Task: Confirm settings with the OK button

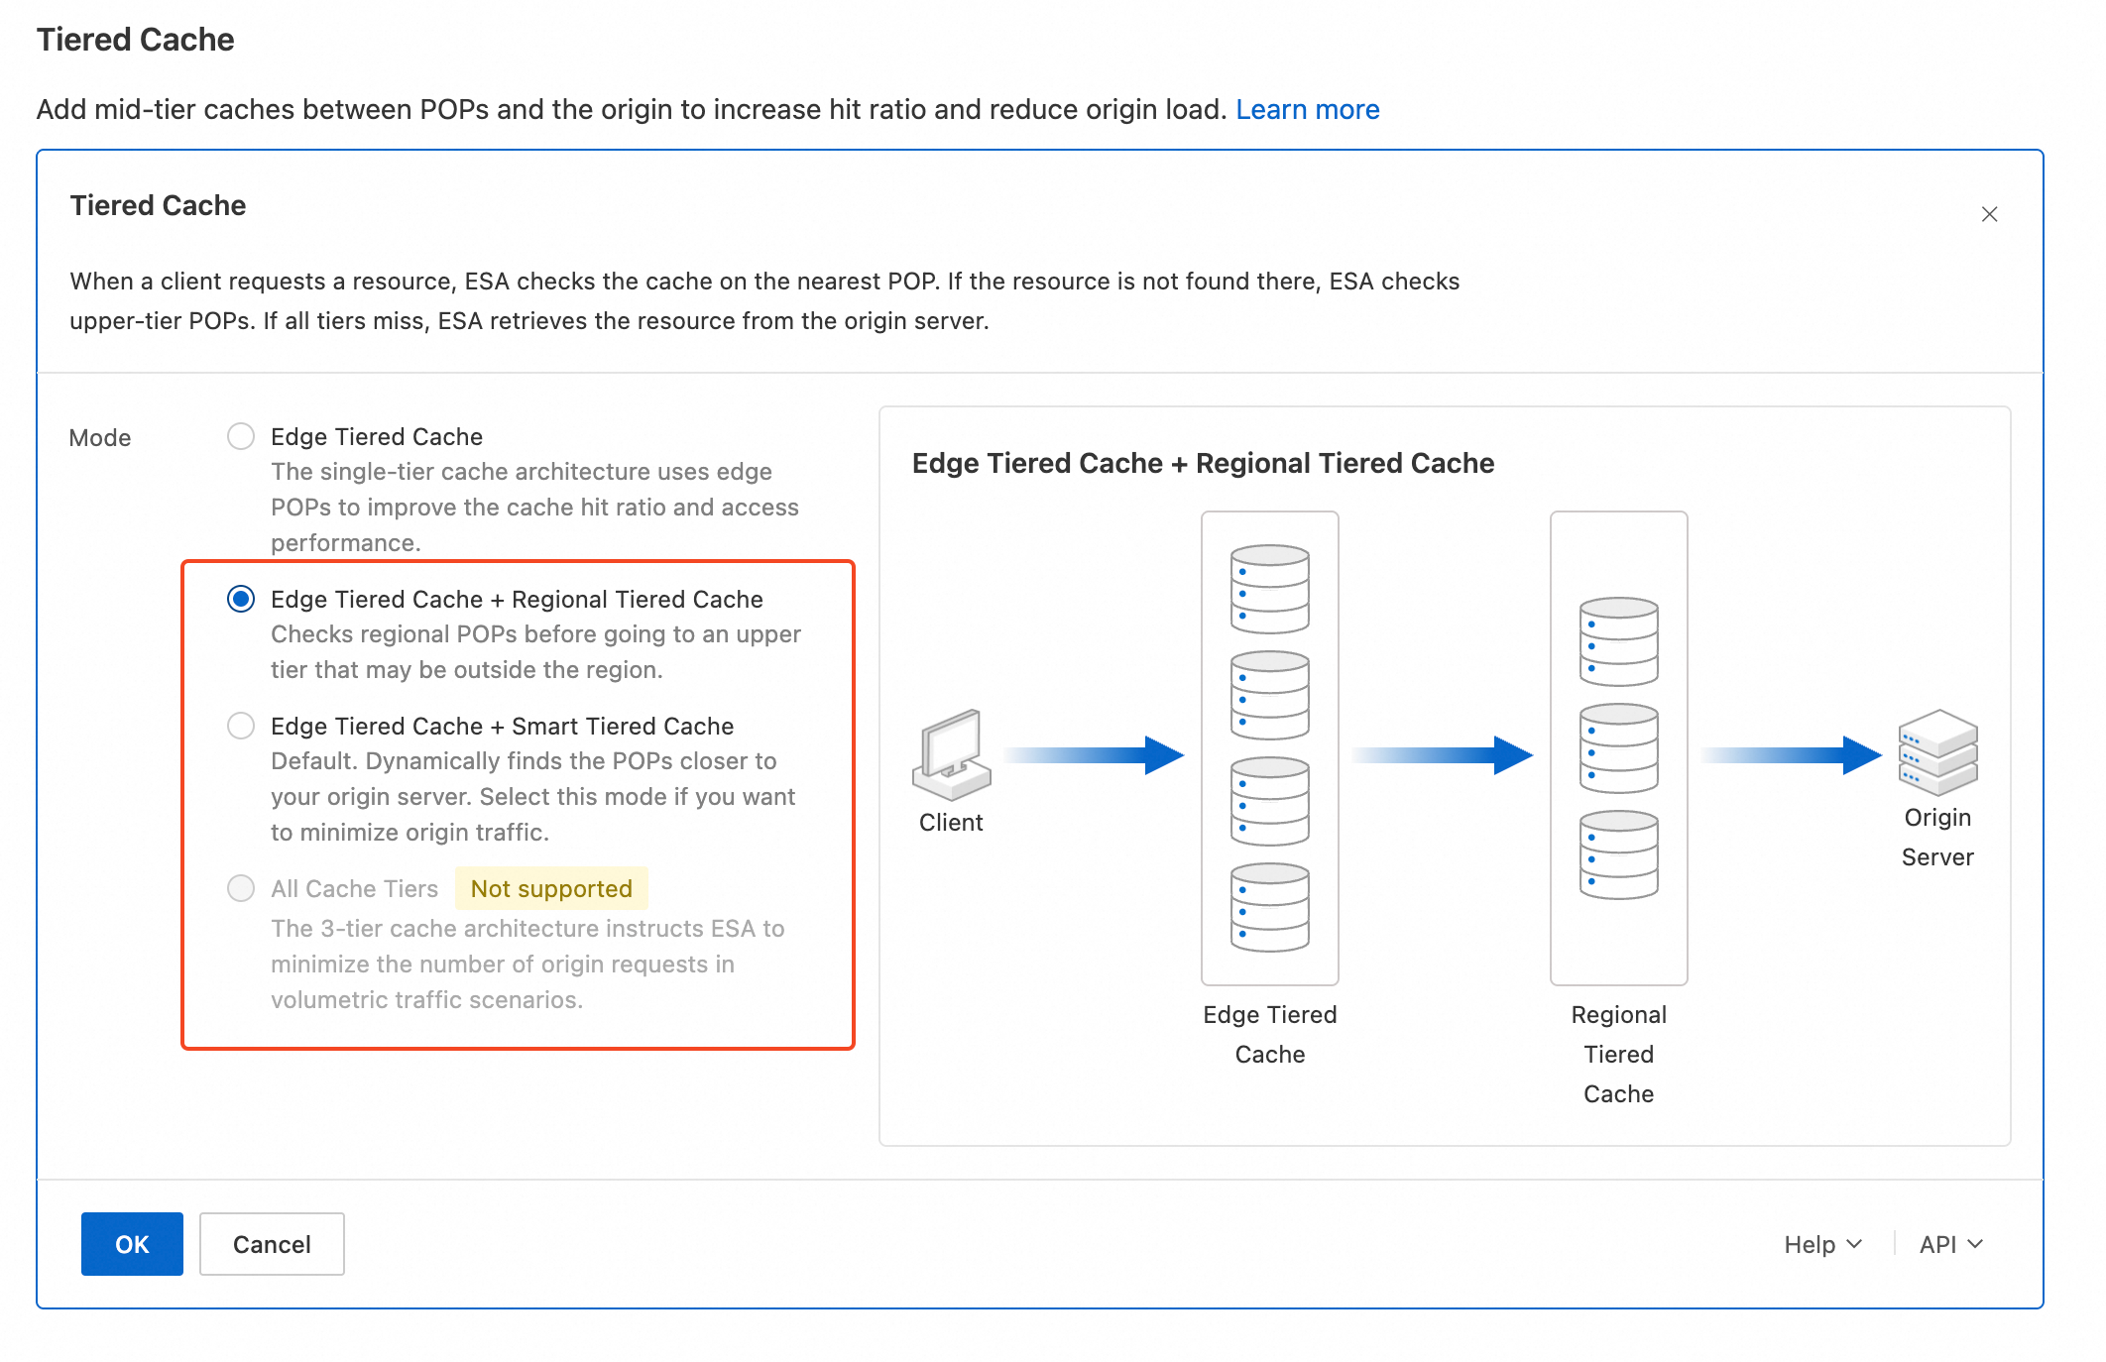Action: pyautogui.click(x=132, y=1244)
